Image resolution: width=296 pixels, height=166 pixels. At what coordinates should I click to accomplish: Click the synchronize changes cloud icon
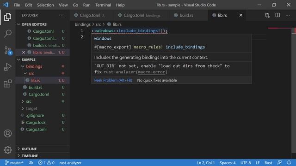(31, 163)
